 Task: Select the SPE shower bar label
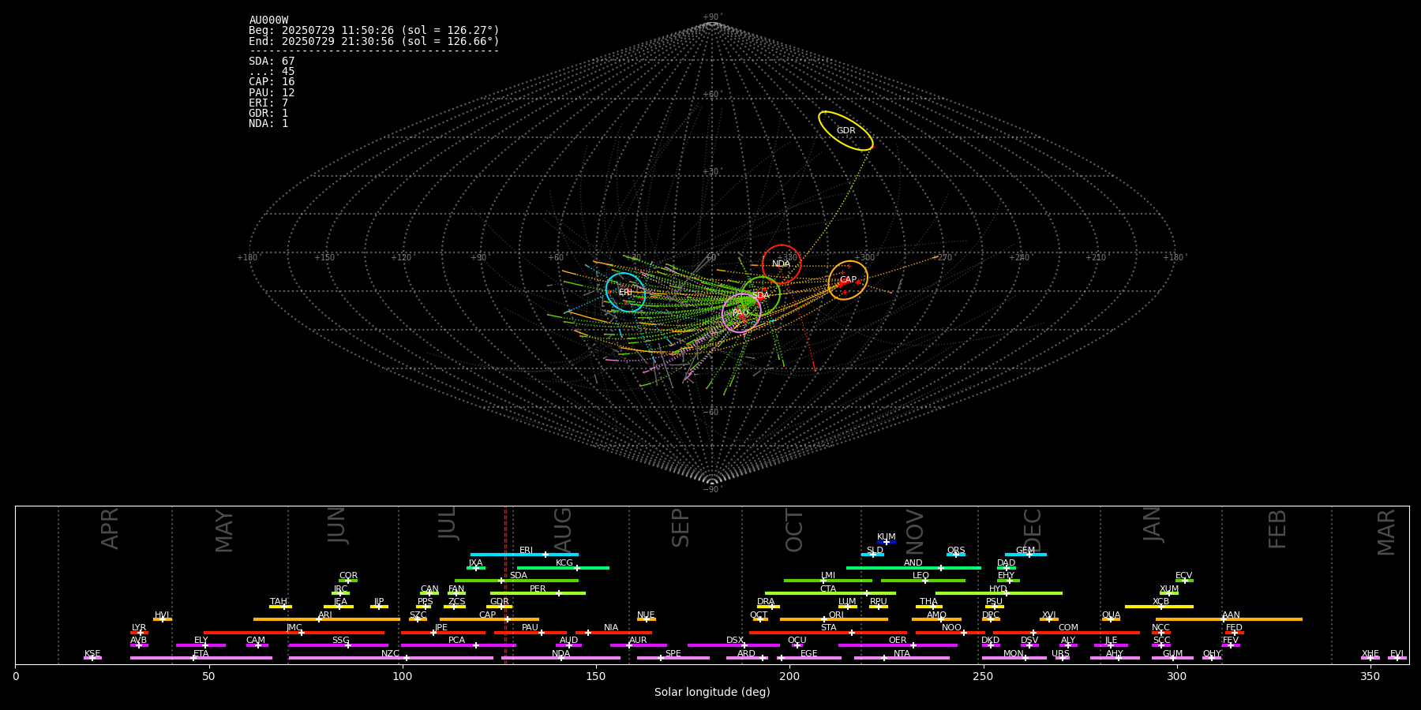[673, 654]
